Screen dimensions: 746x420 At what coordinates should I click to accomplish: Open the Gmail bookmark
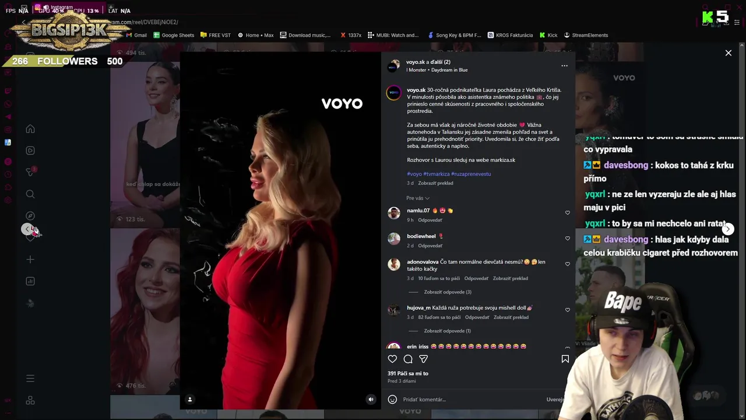(x=136, y=35)
